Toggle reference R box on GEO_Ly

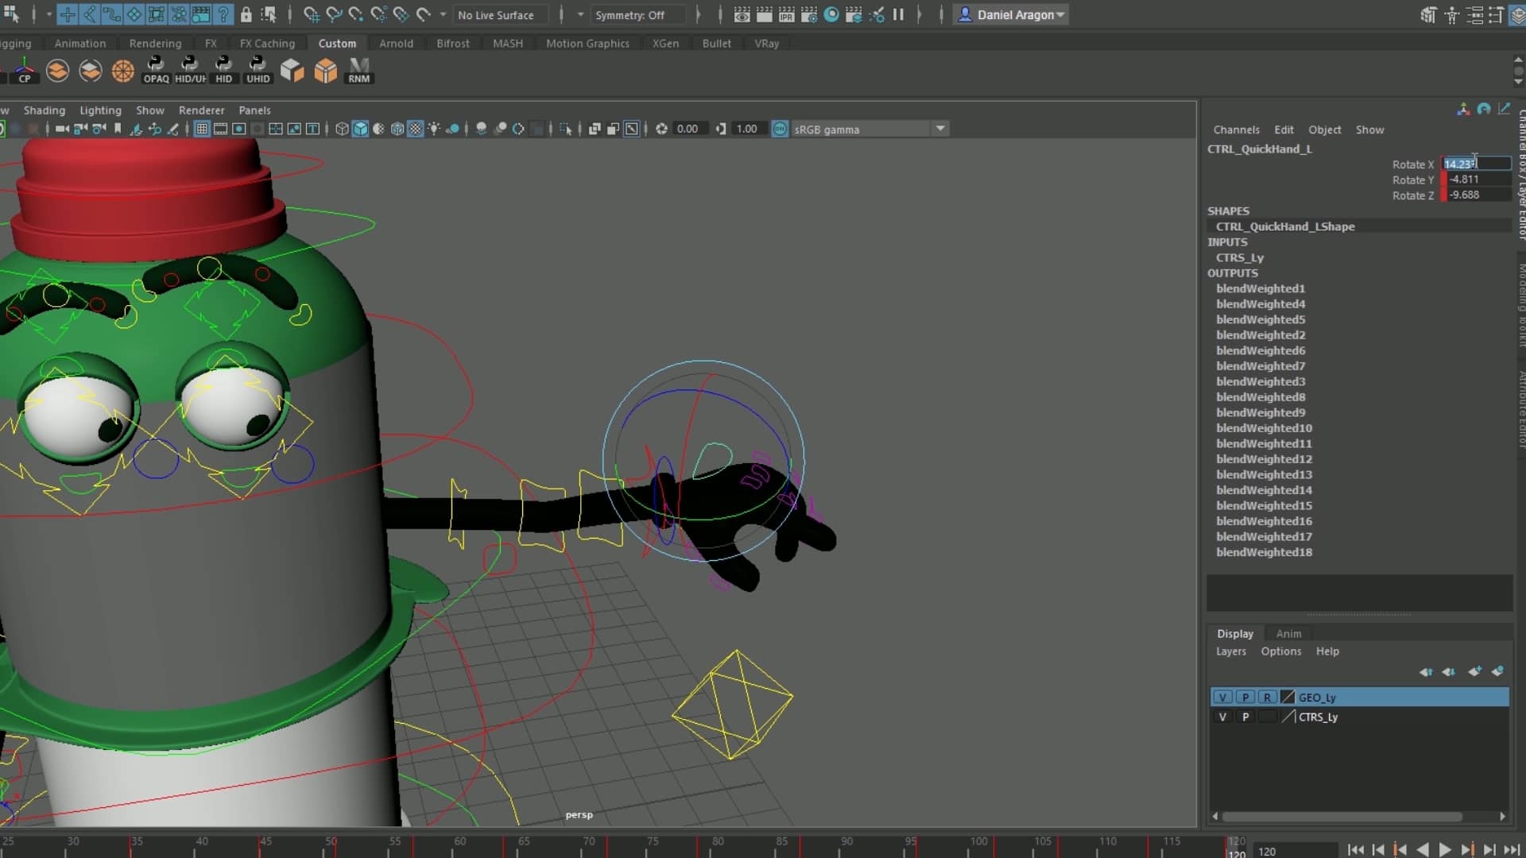(1267, 698)
